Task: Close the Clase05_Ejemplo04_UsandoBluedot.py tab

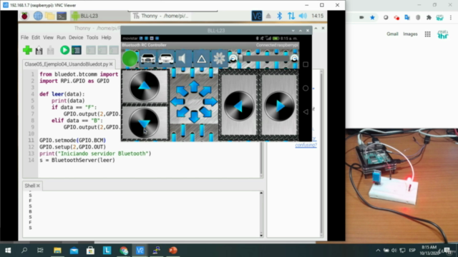Action: (111, 64)
